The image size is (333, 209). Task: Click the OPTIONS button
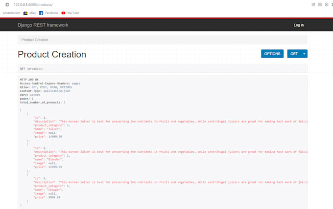coord(272,54)
